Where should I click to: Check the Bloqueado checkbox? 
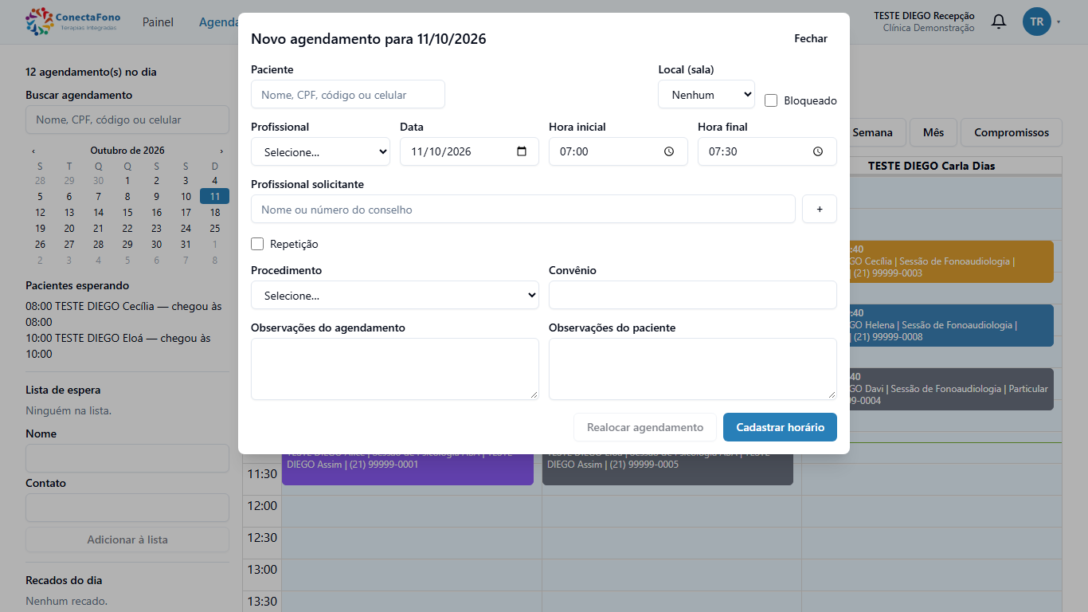click(x=771, y=100)
